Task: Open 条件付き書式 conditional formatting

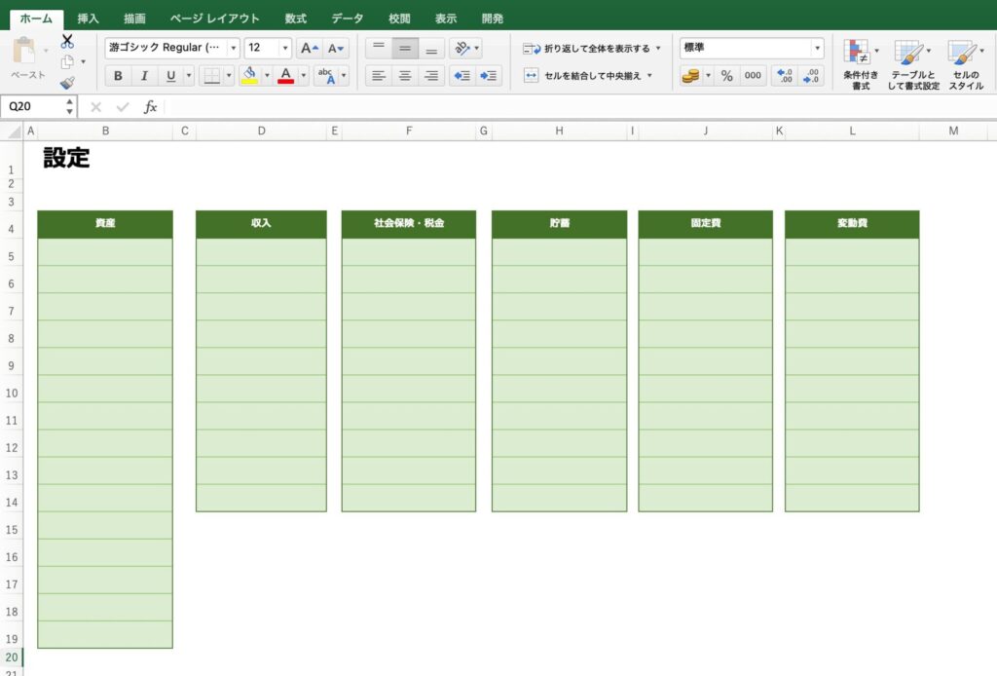Action: point(859,64)
